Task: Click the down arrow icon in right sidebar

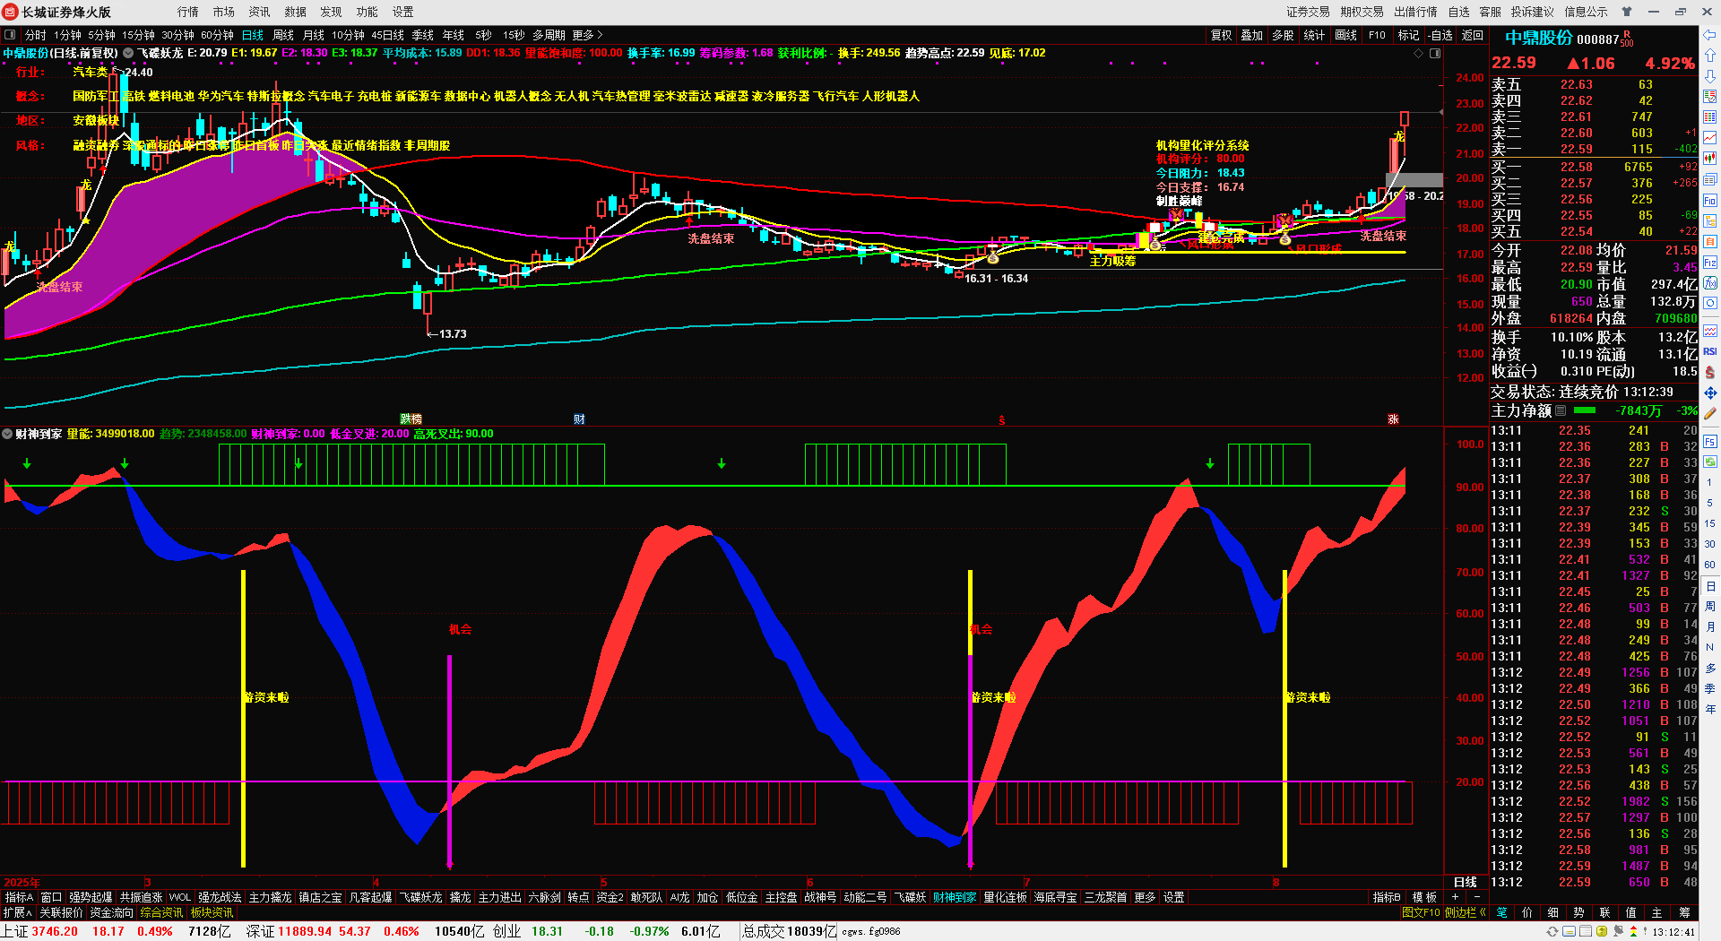Action: (x=1710, y=76)
